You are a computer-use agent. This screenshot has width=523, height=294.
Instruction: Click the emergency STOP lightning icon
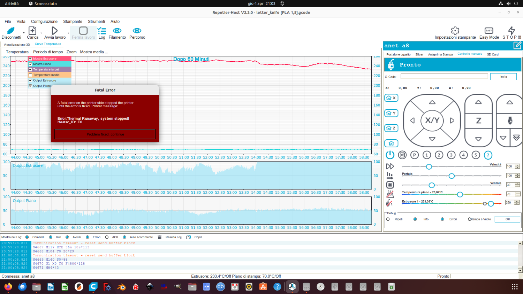[x=511, y=31]
